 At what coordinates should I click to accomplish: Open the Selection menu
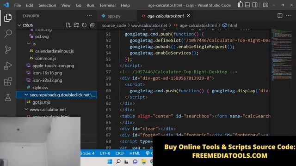pos(47,5)
